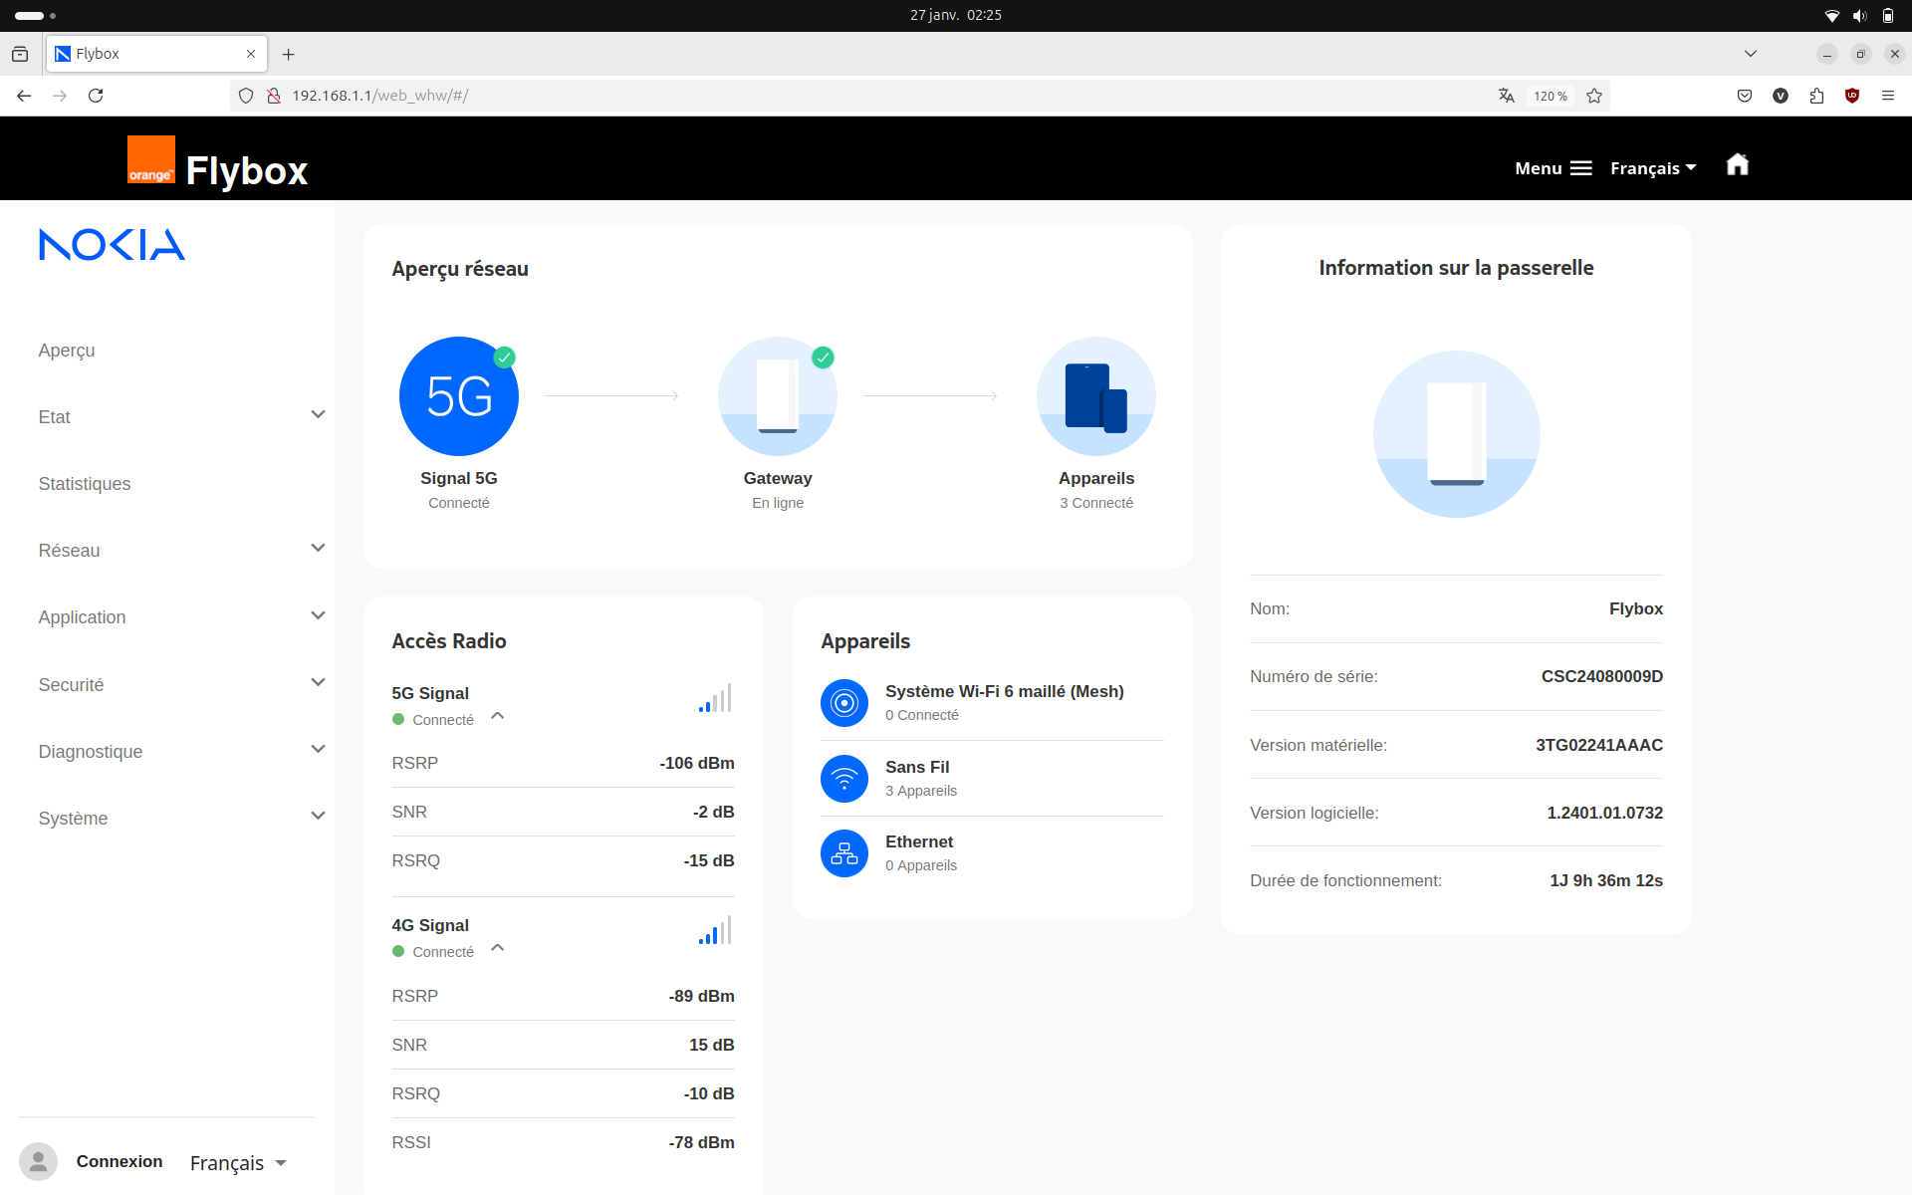Click the Ethernet devices entry label
The width and height of the screenshot is (1912, 1195).
(x=919, y=842)
